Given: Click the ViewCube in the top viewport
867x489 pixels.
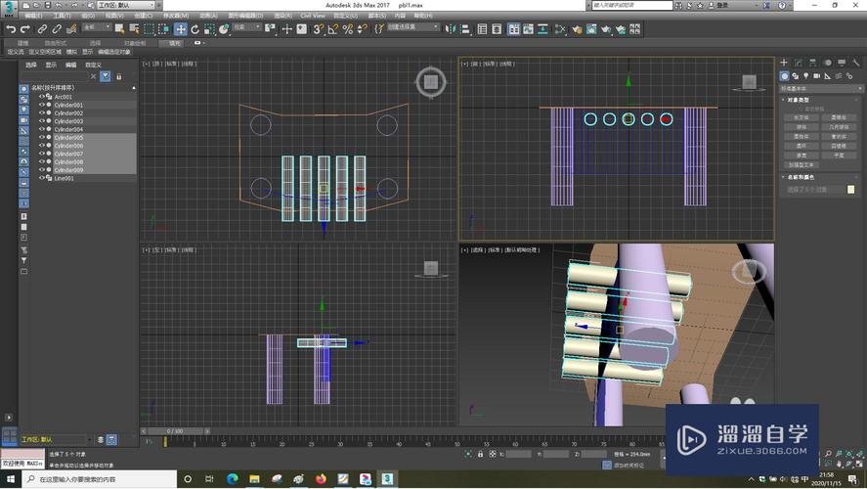Looking at the screenshot, I should [431, 82].
